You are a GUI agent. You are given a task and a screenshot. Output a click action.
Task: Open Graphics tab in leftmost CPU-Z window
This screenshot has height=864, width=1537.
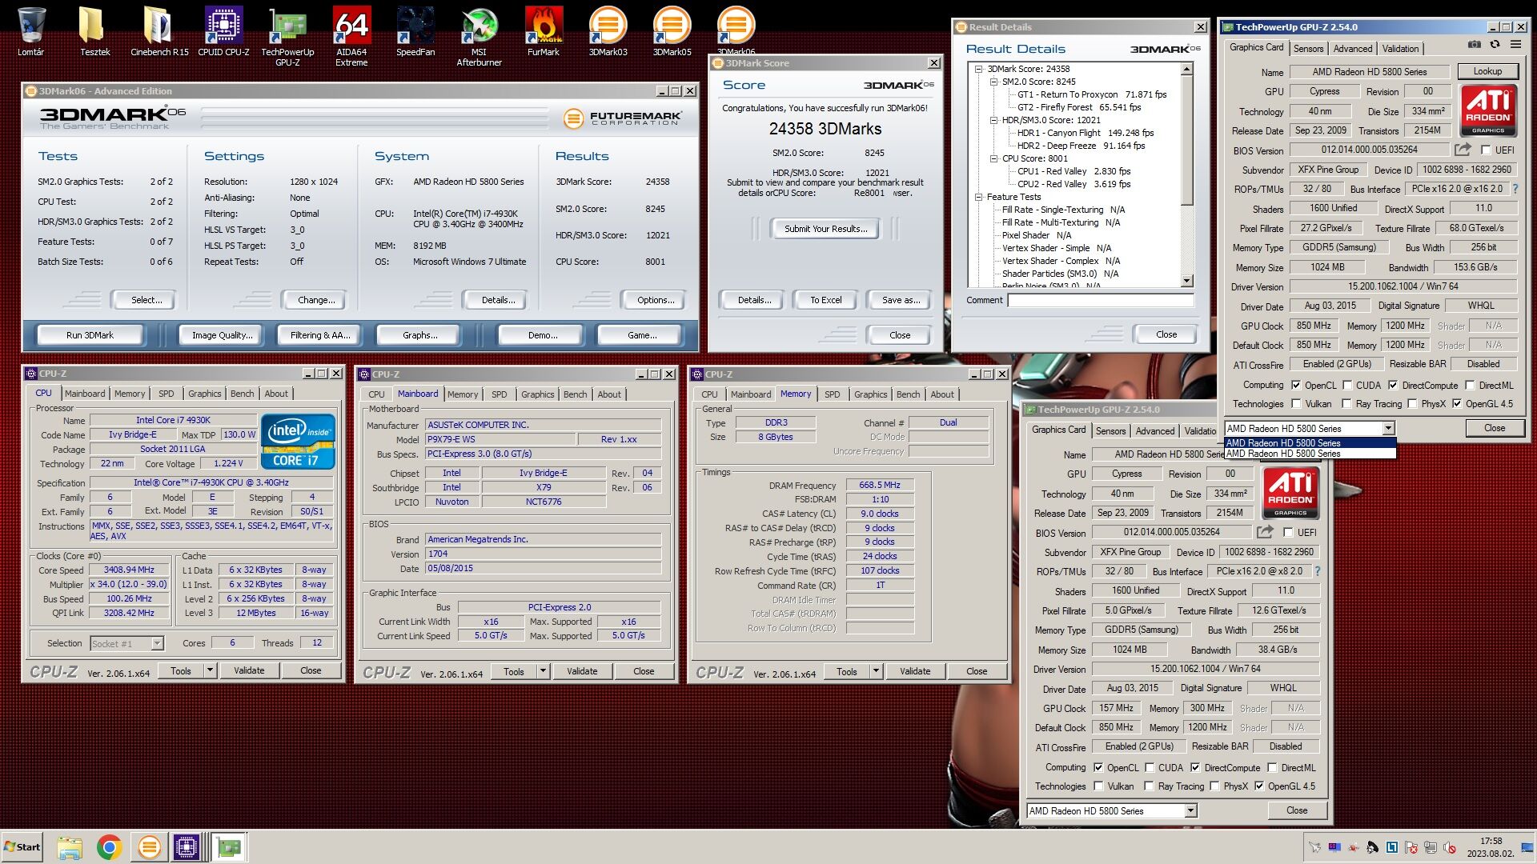[x=204, y=394]
